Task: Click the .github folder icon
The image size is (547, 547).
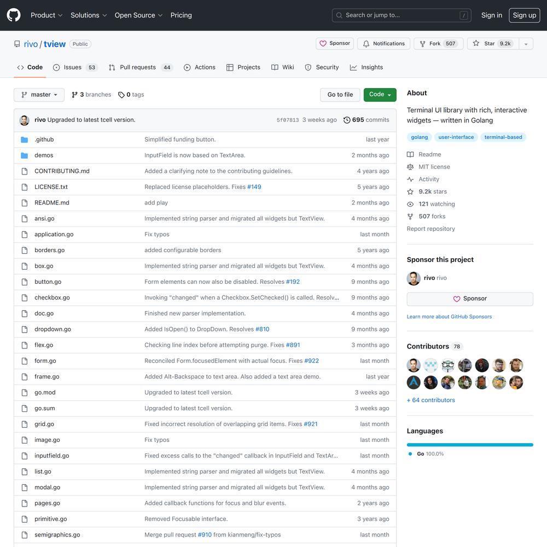Action: (x=24, y=139)
